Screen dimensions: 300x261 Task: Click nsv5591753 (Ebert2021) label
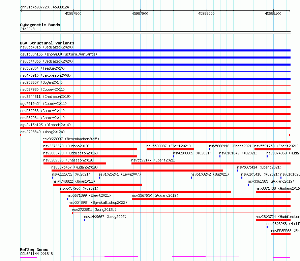[x=276, y=146]
